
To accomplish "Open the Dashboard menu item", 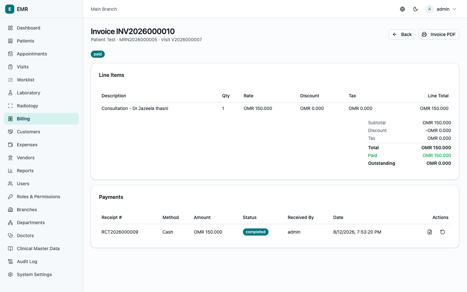I will 41,28.
